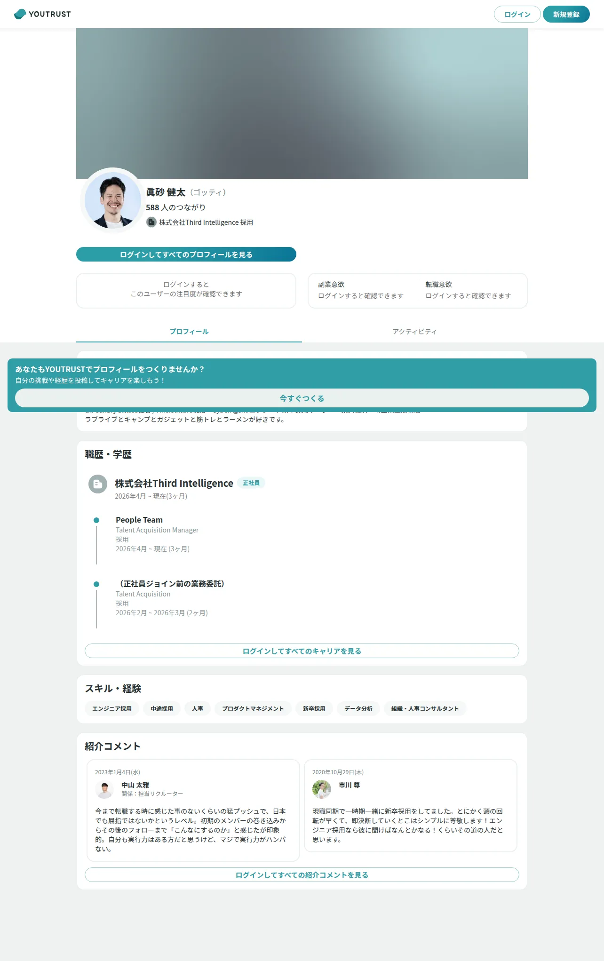Expand careers via ログインしてすべてのキャリアを見る
604x961 pixels.
coord(302,651)
